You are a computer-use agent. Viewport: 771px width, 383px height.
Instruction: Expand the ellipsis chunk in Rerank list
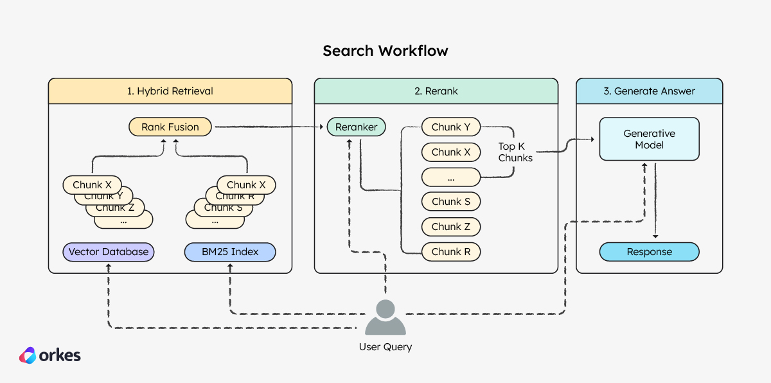point(450,177)
